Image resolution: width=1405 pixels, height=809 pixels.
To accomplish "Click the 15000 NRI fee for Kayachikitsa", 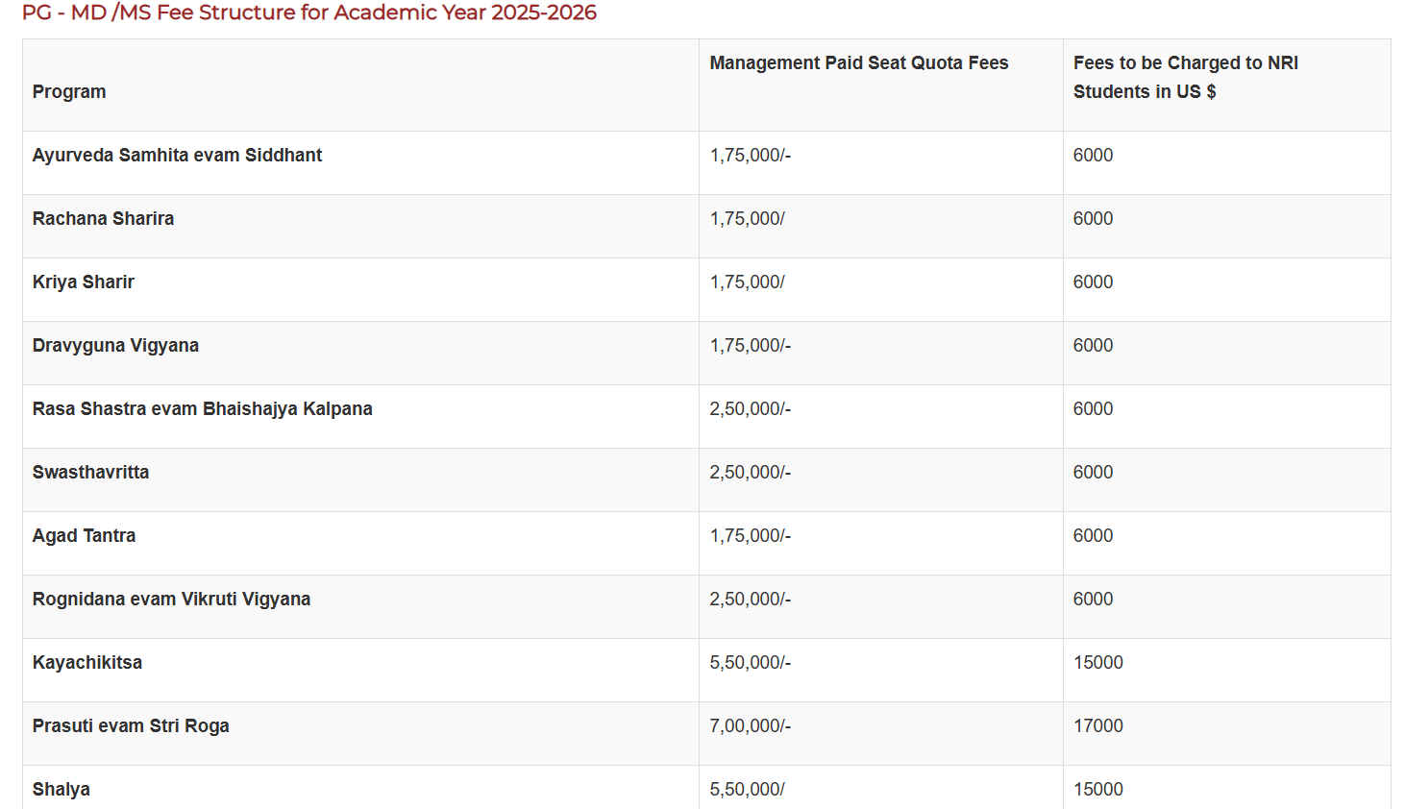I will tap(1097, 663).
